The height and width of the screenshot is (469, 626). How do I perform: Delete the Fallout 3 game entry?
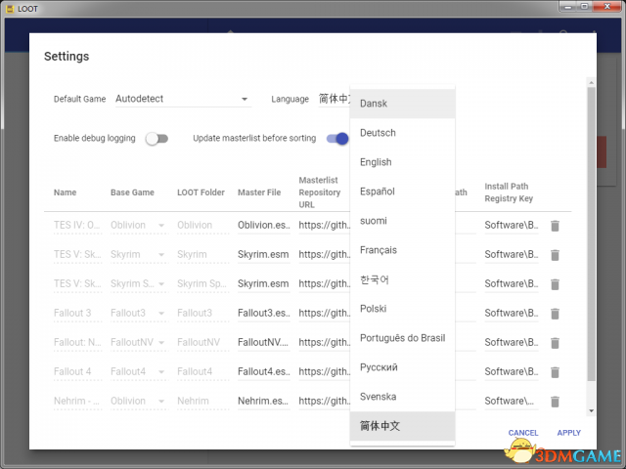[555, 314]
